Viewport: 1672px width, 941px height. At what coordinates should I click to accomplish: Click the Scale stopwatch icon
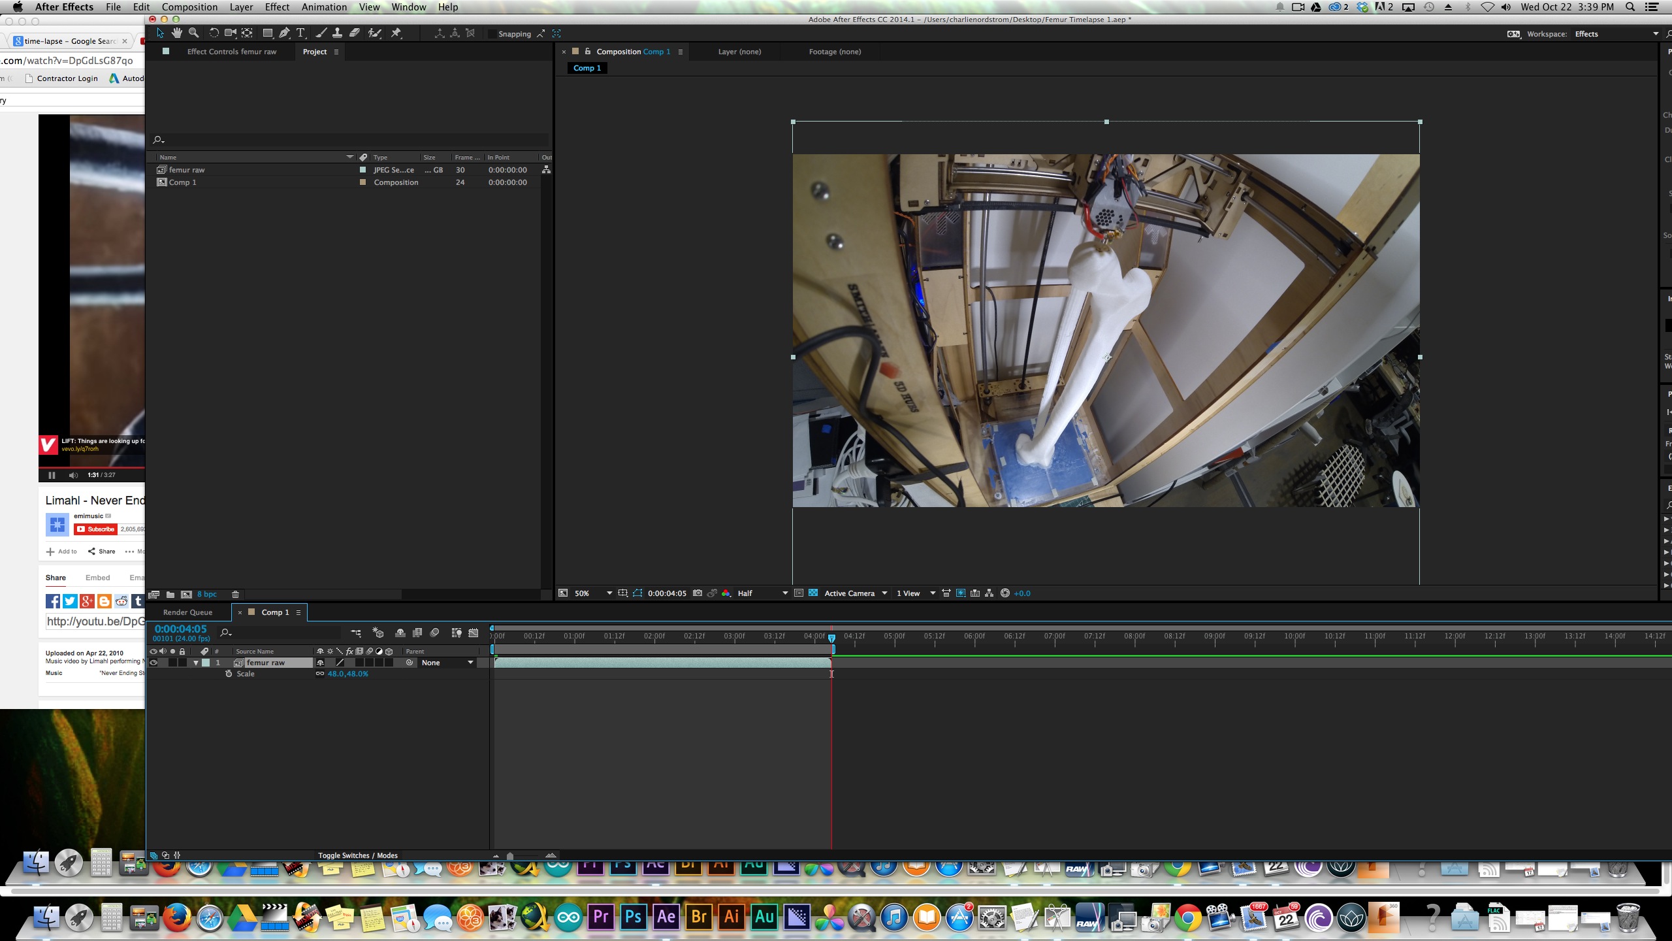point(229,674)
